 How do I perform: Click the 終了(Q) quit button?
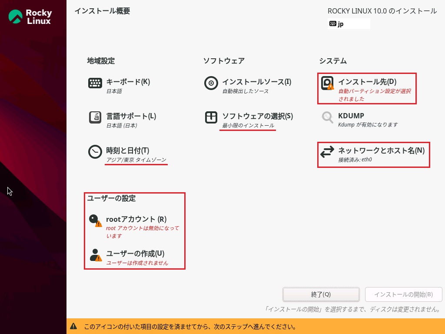321,294
